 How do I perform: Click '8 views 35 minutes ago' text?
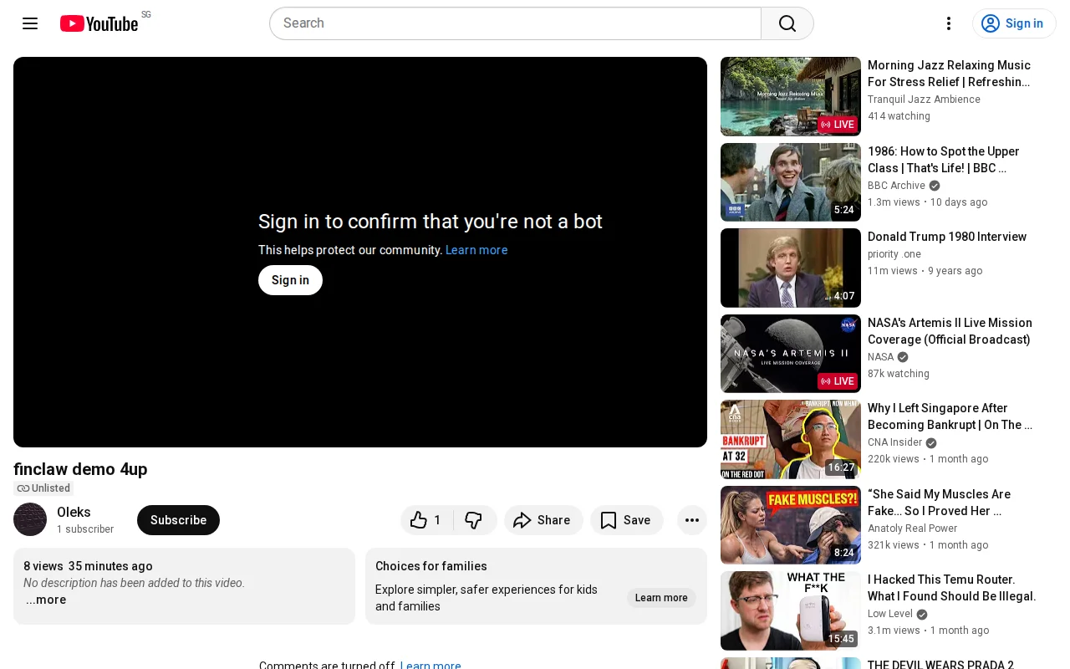(x=88, y=566)
